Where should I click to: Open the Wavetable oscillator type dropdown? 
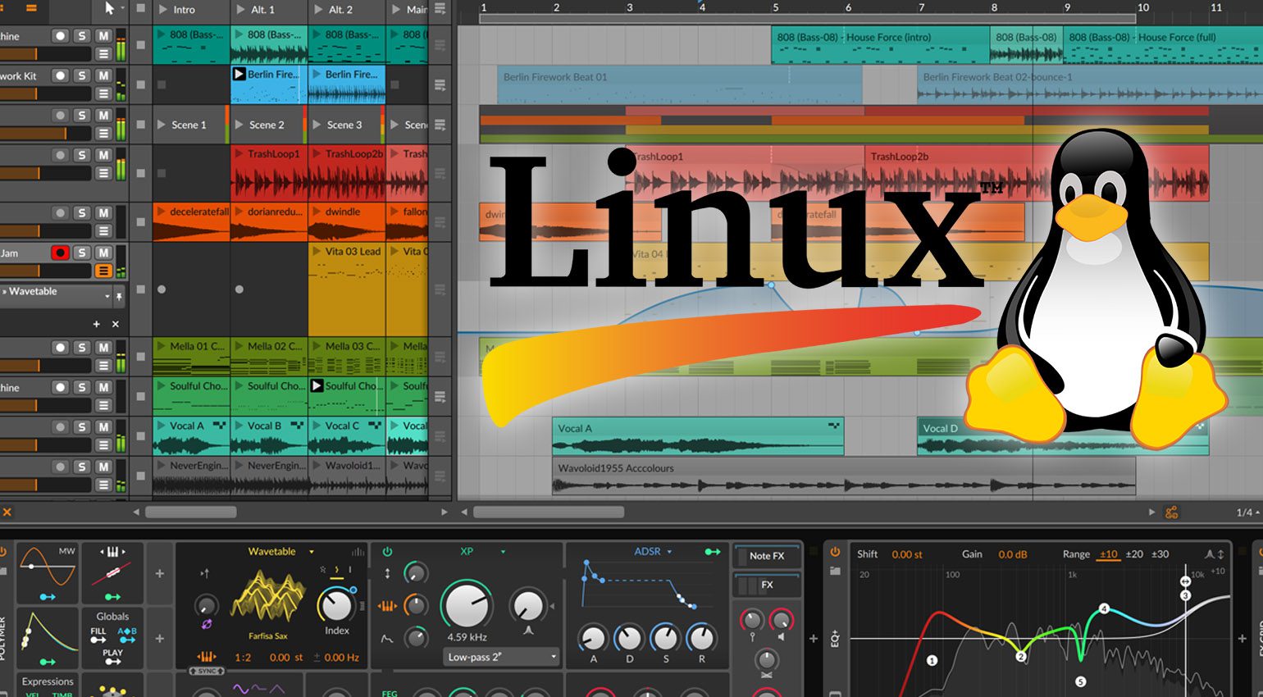click(x=312, y=552)
